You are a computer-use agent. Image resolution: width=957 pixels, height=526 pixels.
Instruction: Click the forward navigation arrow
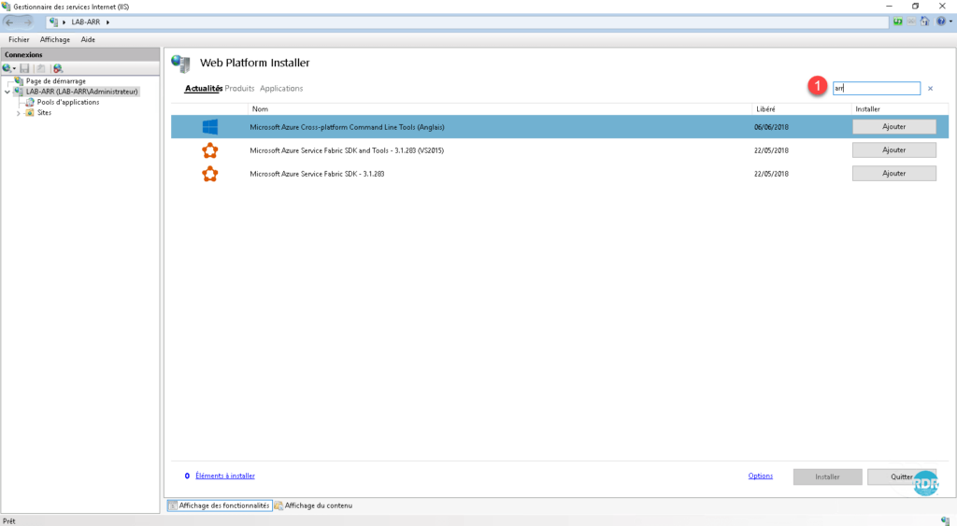click(27, 22)
